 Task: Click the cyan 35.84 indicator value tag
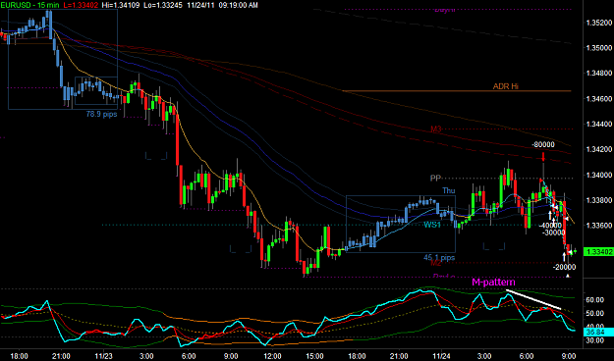point(598,332)
